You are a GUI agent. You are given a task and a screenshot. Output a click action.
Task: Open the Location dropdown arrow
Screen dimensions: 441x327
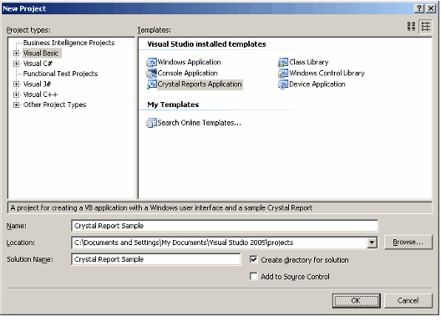point(372,243)
